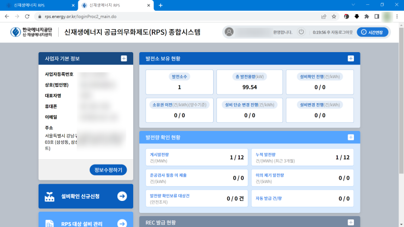Open 설비확인 신규신청 arrow icon
This screenshot has width=404, height=227.
point(122,196)
